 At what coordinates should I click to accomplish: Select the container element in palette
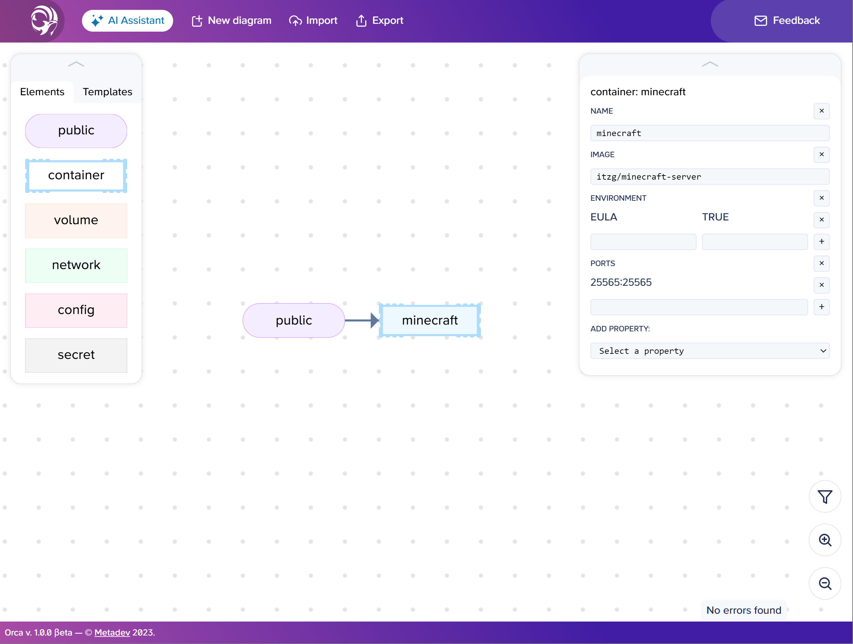pyautogui.click(x=76, y=176)
